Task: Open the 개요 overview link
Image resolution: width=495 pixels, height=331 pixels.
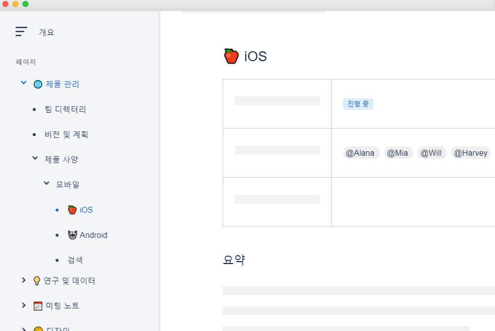Action: pyautogui.click(x=46, y=32)
